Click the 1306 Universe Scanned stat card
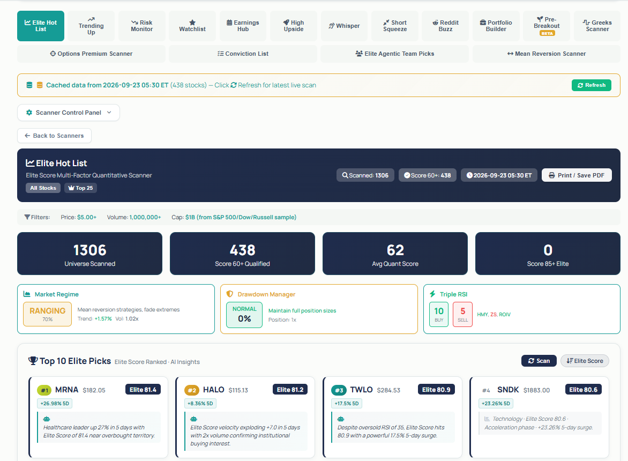Image resolution: width=628 pixels, height=461 pixels. click(x=89, y=254)
